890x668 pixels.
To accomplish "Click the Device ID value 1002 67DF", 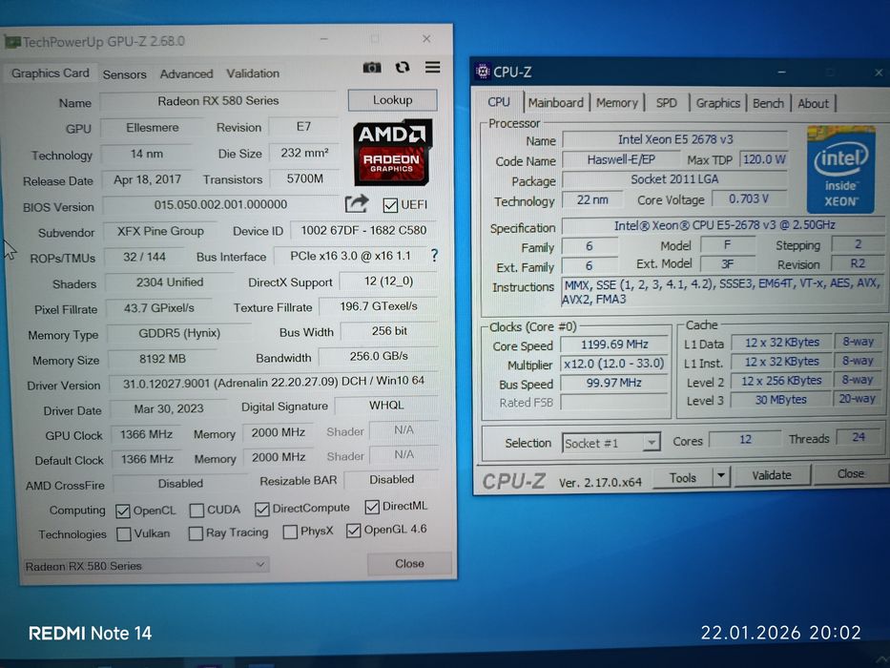I will tap(363, 230).
